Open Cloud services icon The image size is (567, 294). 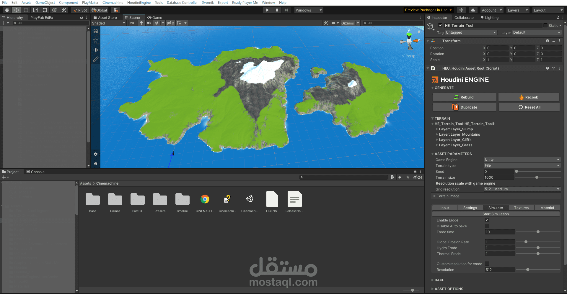(473, 10)
